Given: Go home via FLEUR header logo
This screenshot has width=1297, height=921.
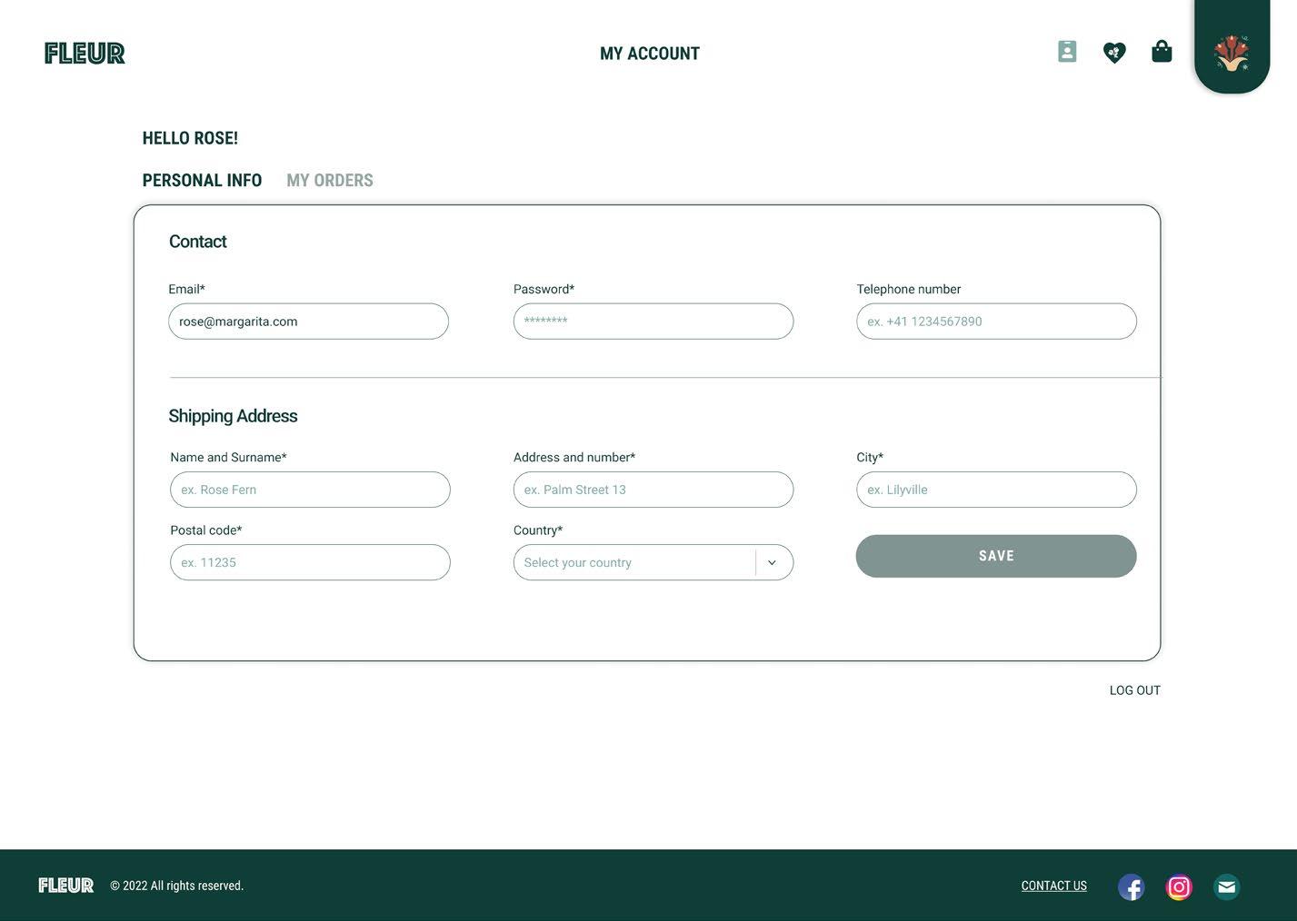Looking at the screenshot, I should pyautogui.click(x=85, y=54).
